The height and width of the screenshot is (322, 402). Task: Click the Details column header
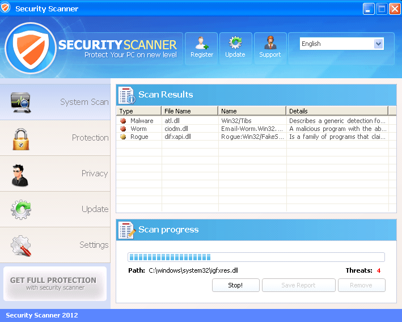coord(337,111)
